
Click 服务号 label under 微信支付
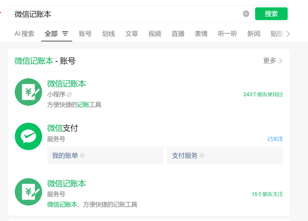tap(56, 139)
